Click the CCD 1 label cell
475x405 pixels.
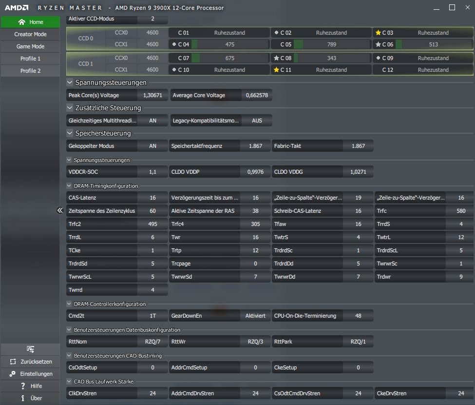tap(86, 64)
